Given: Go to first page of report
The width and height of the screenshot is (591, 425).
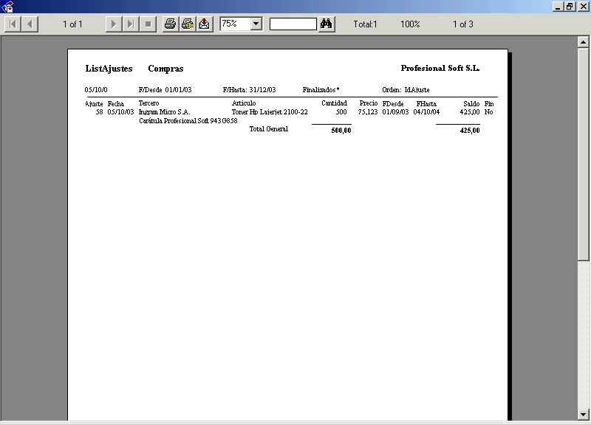Looking at the screenshot, I should (x=13, y=24).
